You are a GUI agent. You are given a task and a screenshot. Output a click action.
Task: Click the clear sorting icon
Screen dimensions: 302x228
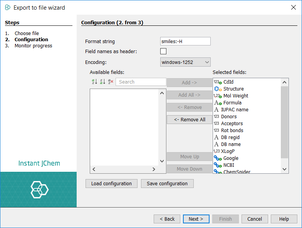tap(111, 82)
